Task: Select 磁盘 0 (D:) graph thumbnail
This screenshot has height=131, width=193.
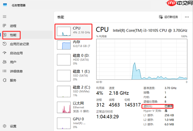Action: 64,60
